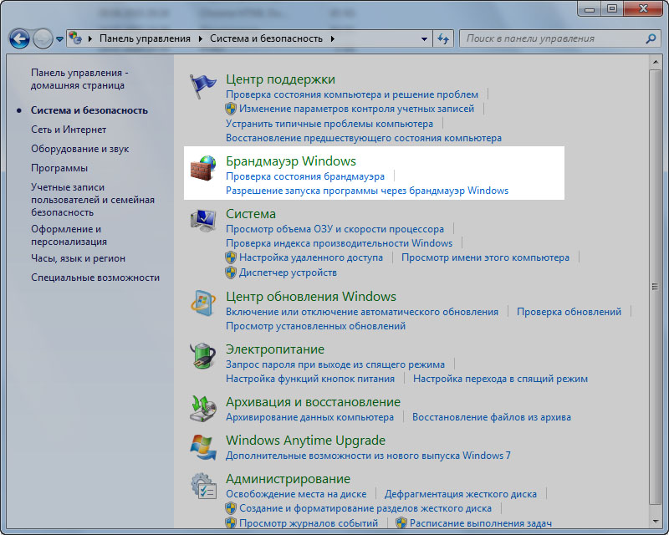Click the Архивация и восстановление icon
This screenshot has height=535, width=669.
[x=202, y=408]
